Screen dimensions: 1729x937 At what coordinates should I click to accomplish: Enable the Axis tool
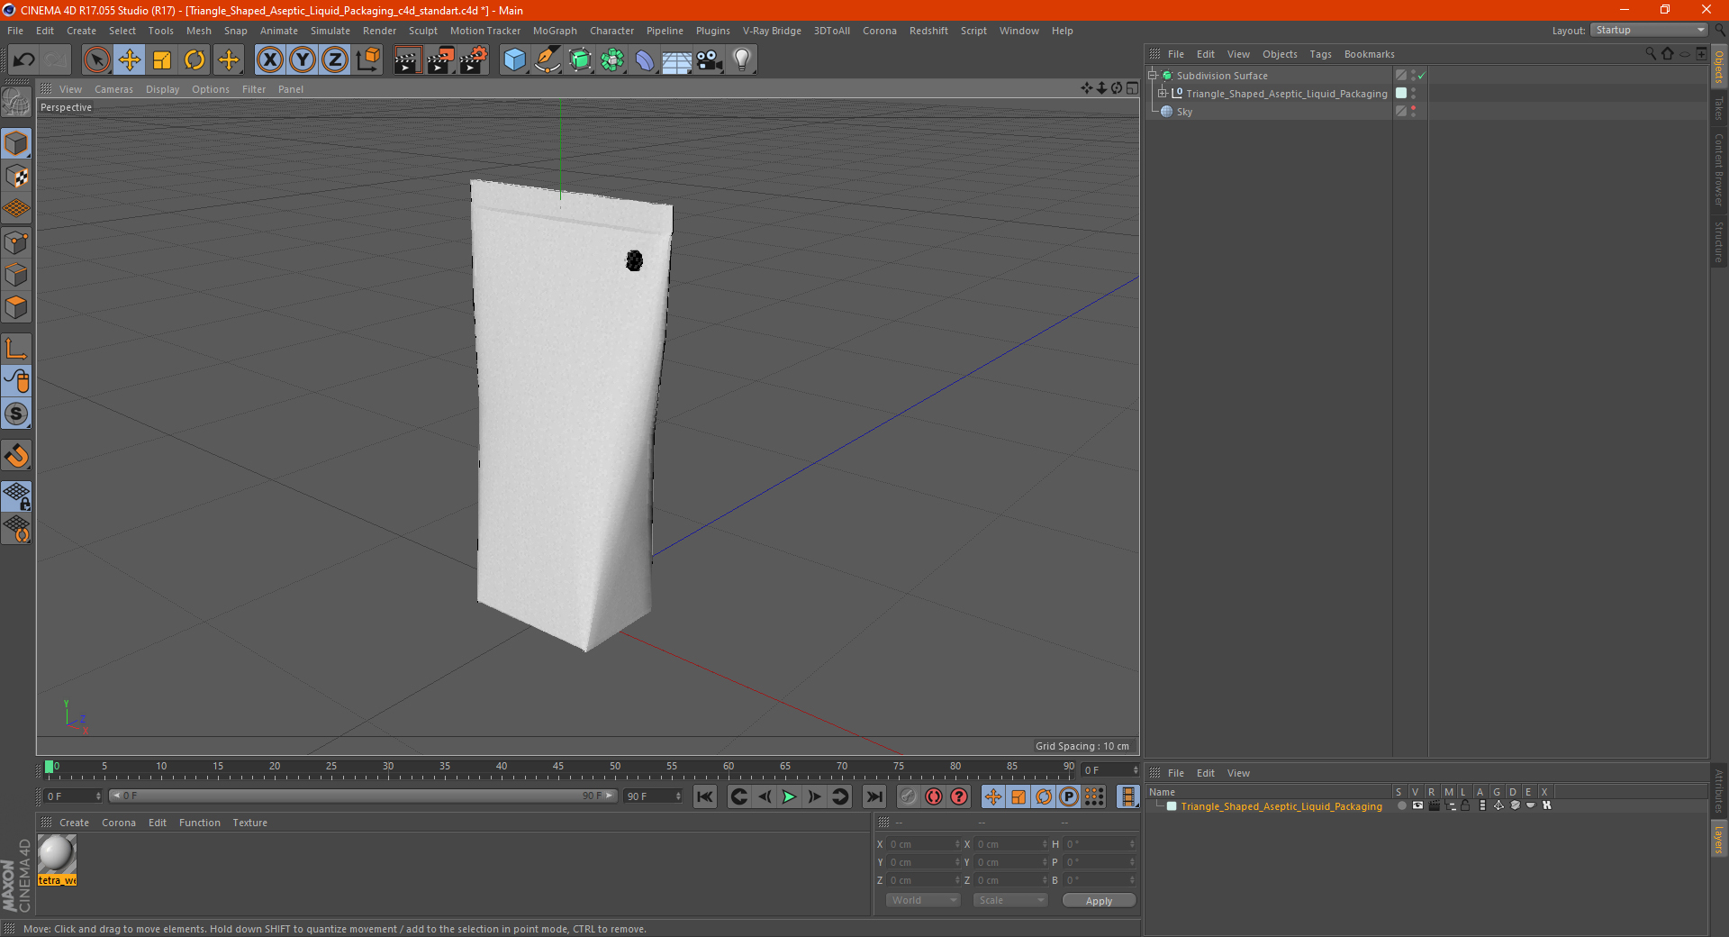click(x=16, y=349)
